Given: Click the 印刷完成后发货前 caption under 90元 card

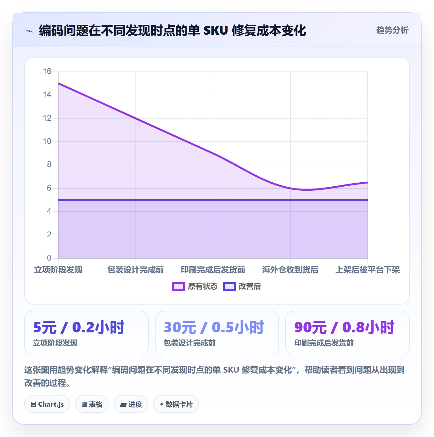Looking at the screenshot, I should pyautogui.click(x=324, y=343).
